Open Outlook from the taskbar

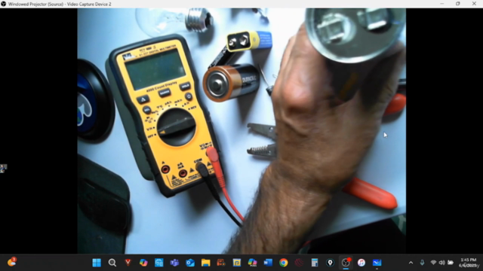click(x=190, y=263)
